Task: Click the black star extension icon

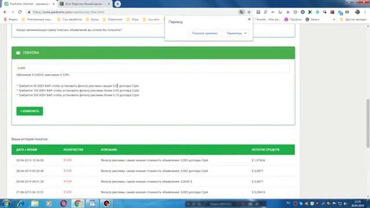Action: coord(288,12)
